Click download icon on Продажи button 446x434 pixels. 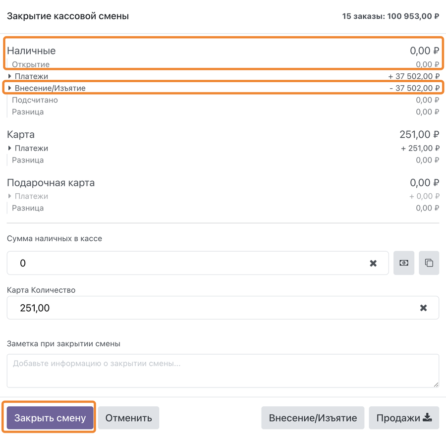click(427, 418)
